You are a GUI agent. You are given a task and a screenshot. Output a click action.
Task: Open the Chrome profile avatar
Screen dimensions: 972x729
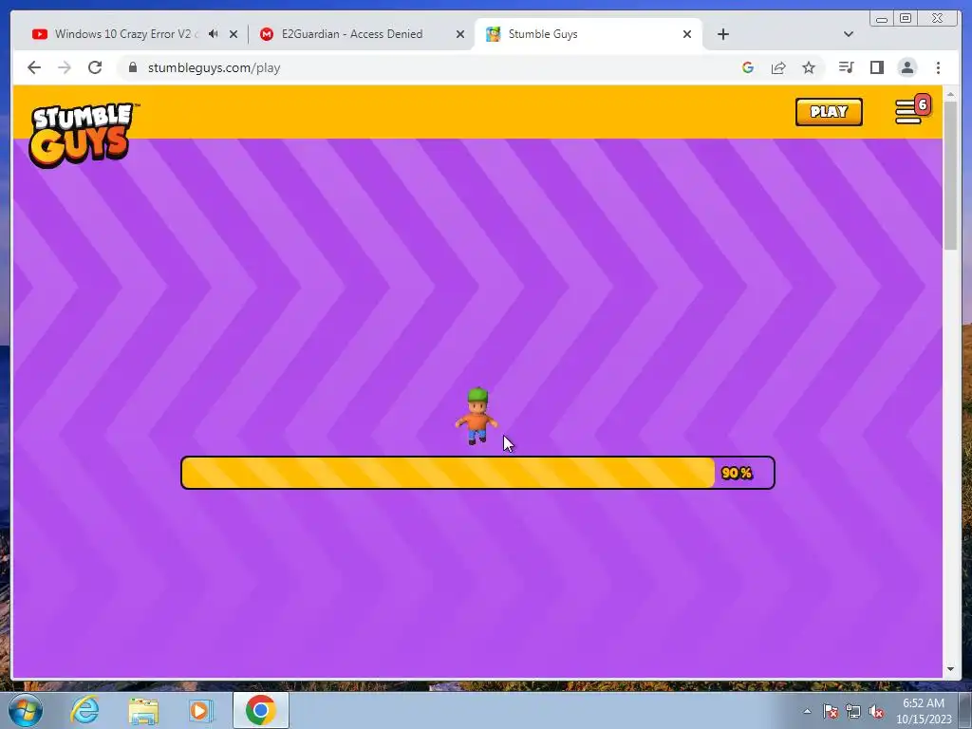click(x=907, y=67)
